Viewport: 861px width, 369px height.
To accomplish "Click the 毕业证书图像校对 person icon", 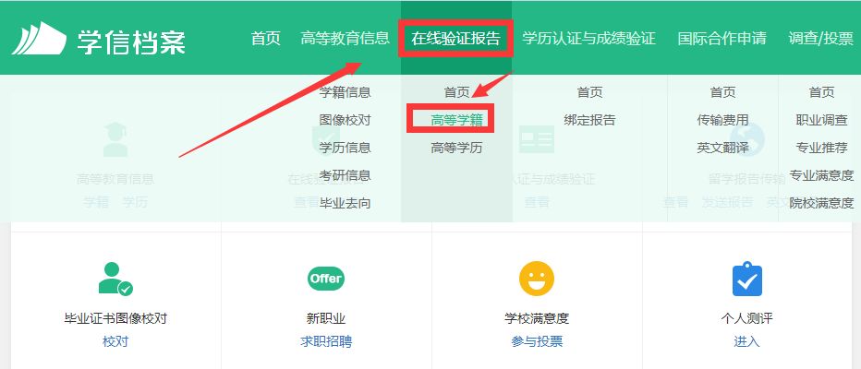I will (115, 280).
